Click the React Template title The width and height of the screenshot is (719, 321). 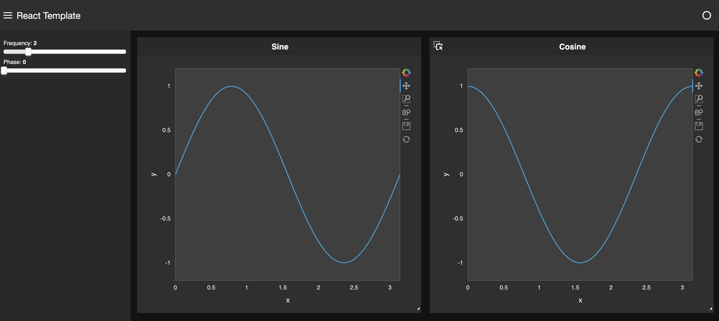48,15
